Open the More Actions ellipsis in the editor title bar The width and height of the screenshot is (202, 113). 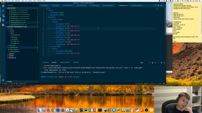pos(164,6)
